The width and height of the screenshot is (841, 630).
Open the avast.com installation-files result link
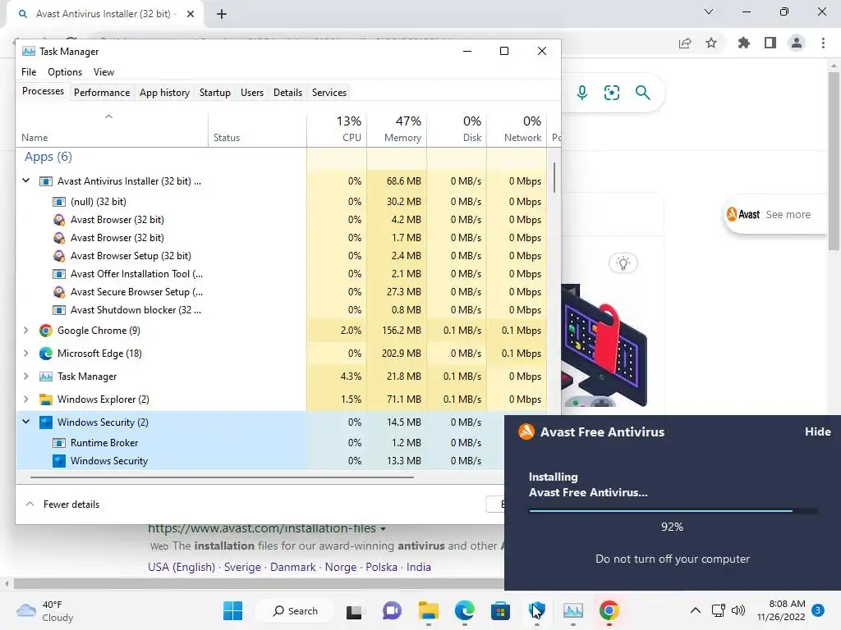pos(262,529)
